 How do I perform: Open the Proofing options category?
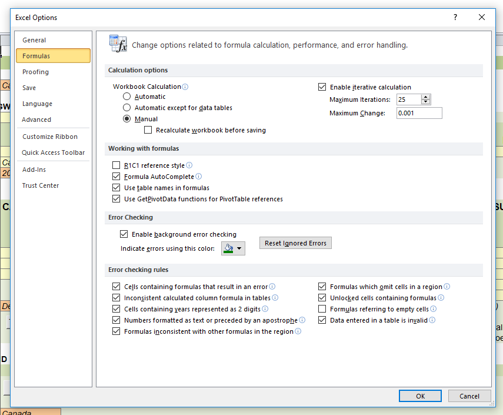pyautogui.click(x=54, y=72)
